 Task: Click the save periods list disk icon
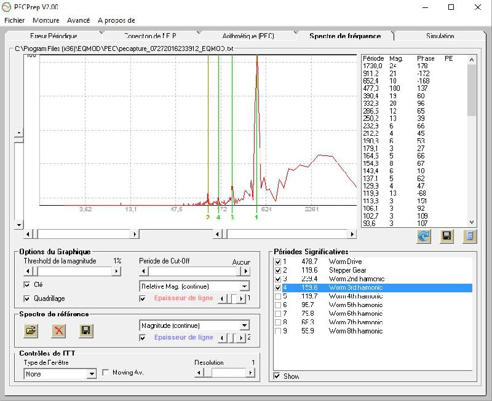447,236
